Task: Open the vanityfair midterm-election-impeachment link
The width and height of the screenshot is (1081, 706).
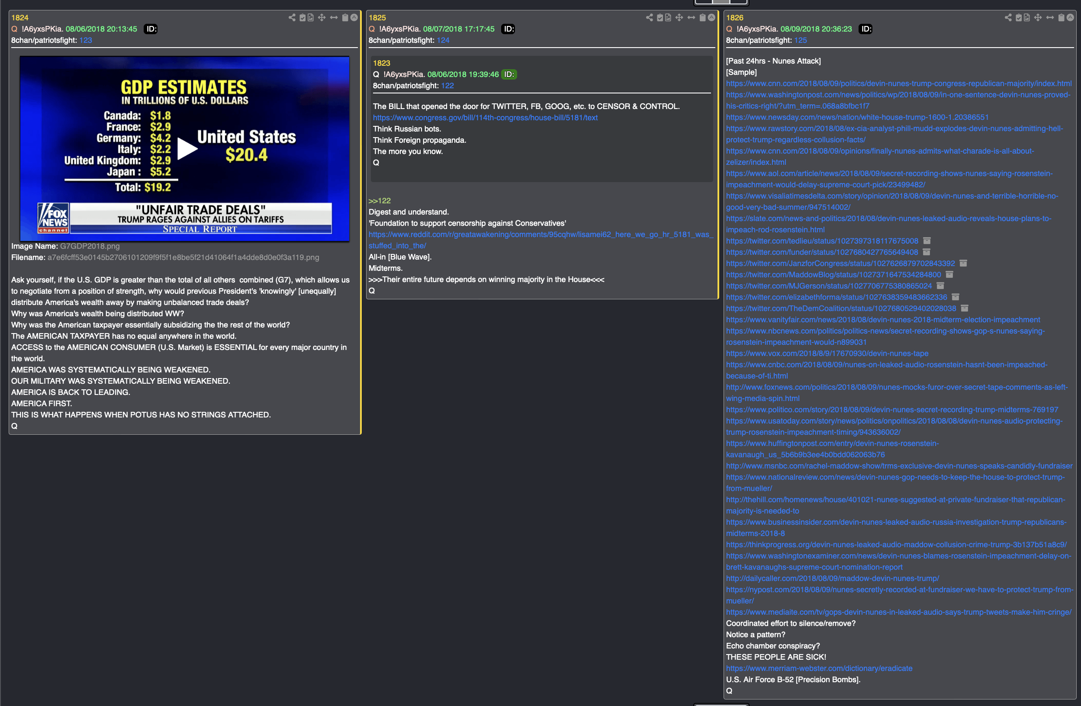Action: click(x=882, y=320)
